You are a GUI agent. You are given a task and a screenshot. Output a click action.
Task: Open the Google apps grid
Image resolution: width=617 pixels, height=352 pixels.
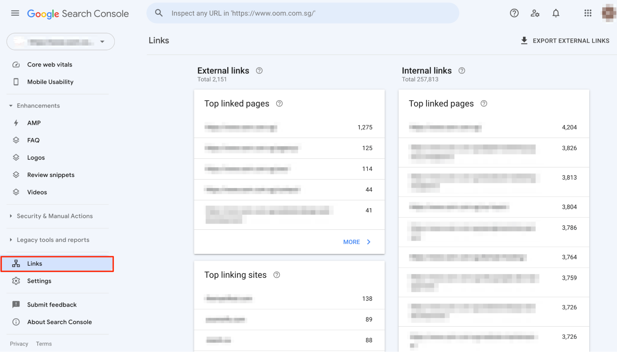[x=588, y=13]
